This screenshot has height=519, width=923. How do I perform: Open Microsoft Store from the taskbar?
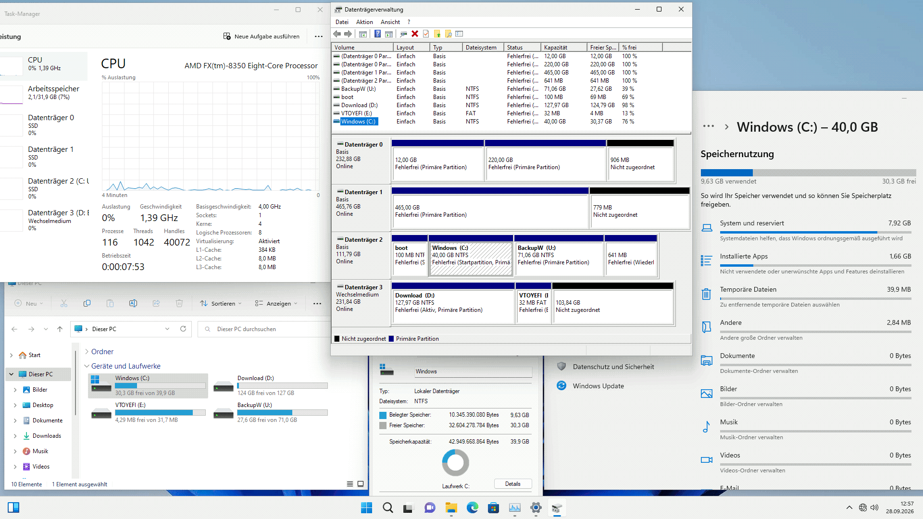(493, 507)
